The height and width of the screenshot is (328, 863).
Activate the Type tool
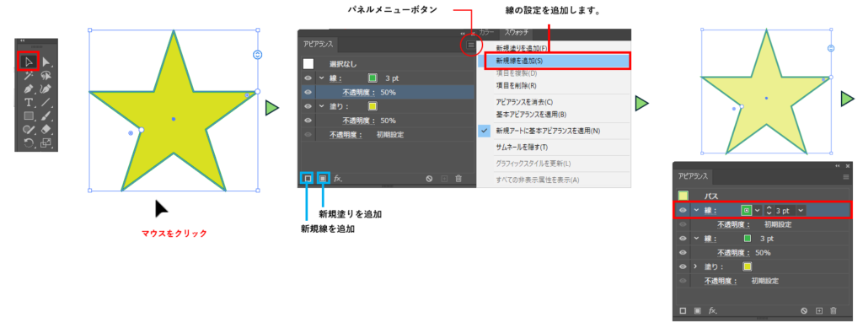(x=28, y=102)
